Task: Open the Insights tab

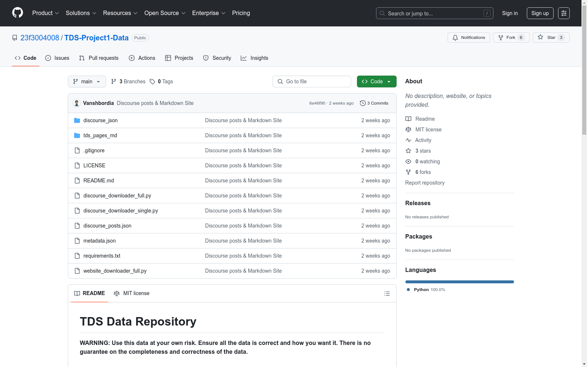Action: point(255,58)
